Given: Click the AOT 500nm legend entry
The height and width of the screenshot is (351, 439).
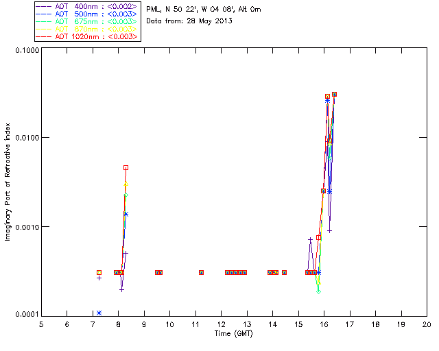Looking at the screenshot, I should [x=87, y=14].
